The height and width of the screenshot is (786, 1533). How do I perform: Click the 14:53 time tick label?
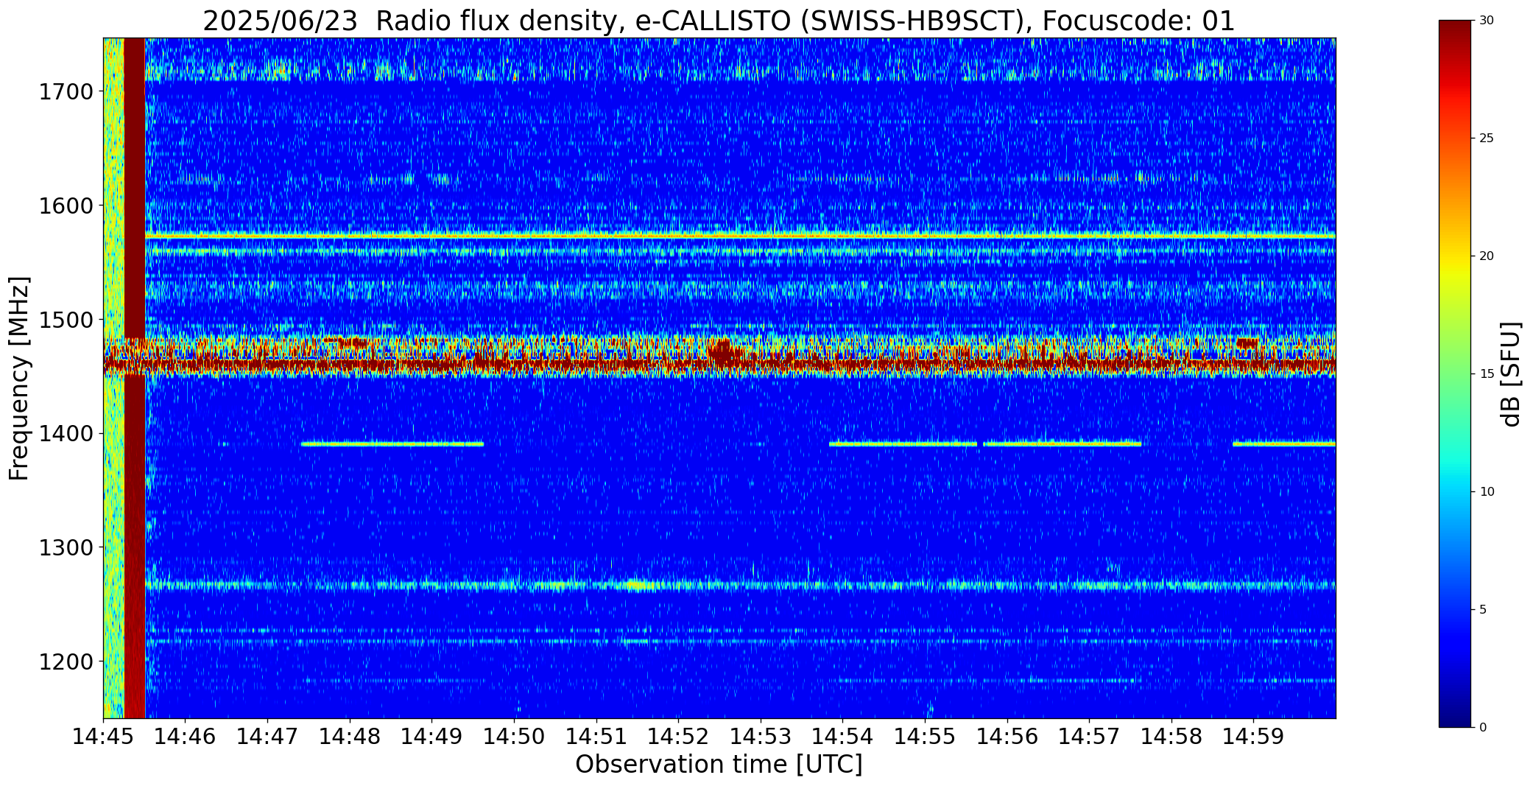pyautogui.click(x=761, y=735)
